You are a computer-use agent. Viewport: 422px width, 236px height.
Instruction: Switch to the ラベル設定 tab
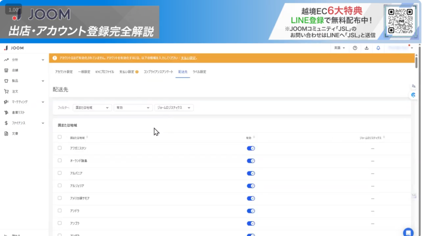pyautogui.click(x=199, y=72)
